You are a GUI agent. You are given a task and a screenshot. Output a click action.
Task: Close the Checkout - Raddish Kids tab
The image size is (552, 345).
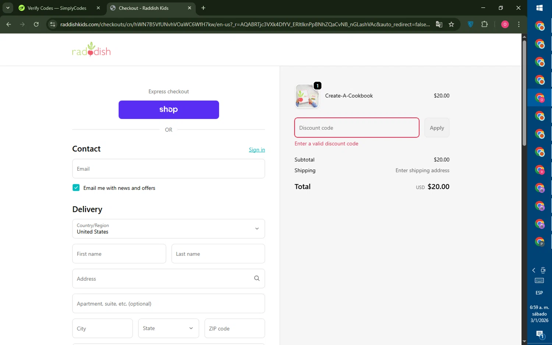[190, 8]
